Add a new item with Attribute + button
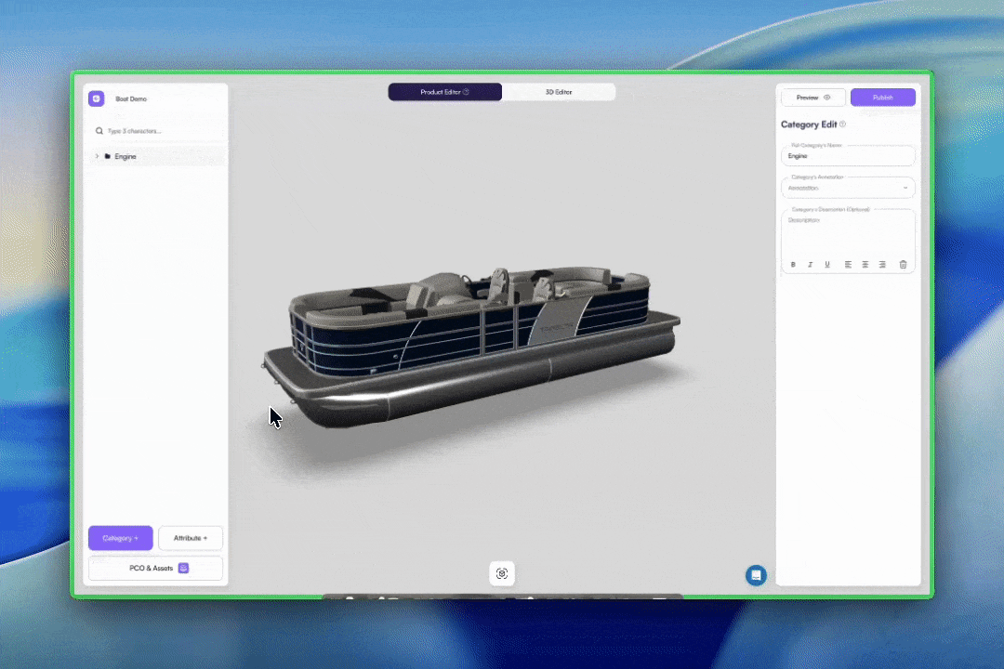Screen dimensions: 1004x669 point(191,538)
